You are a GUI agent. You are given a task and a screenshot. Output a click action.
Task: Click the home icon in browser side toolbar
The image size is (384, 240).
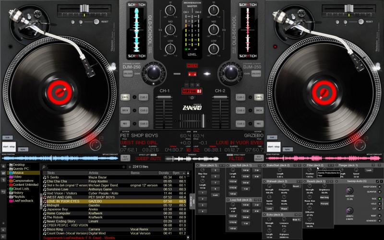point(3,167)
